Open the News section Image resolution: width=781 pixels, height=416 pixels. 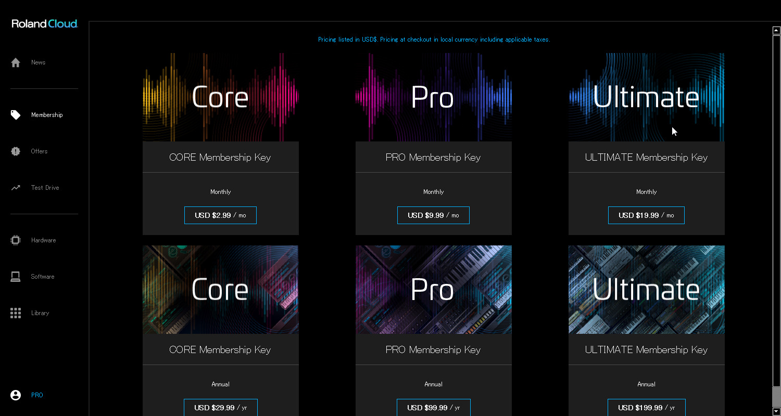pos(38,62)
